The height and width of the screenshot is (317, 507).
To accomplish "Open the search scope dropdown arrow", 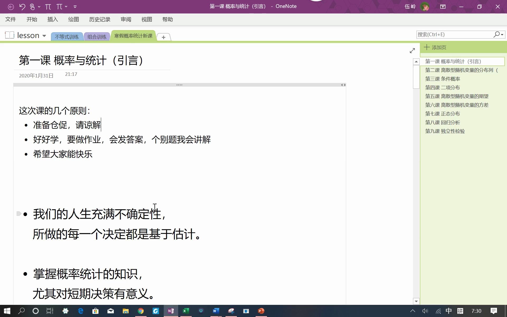I will point(502,34).
